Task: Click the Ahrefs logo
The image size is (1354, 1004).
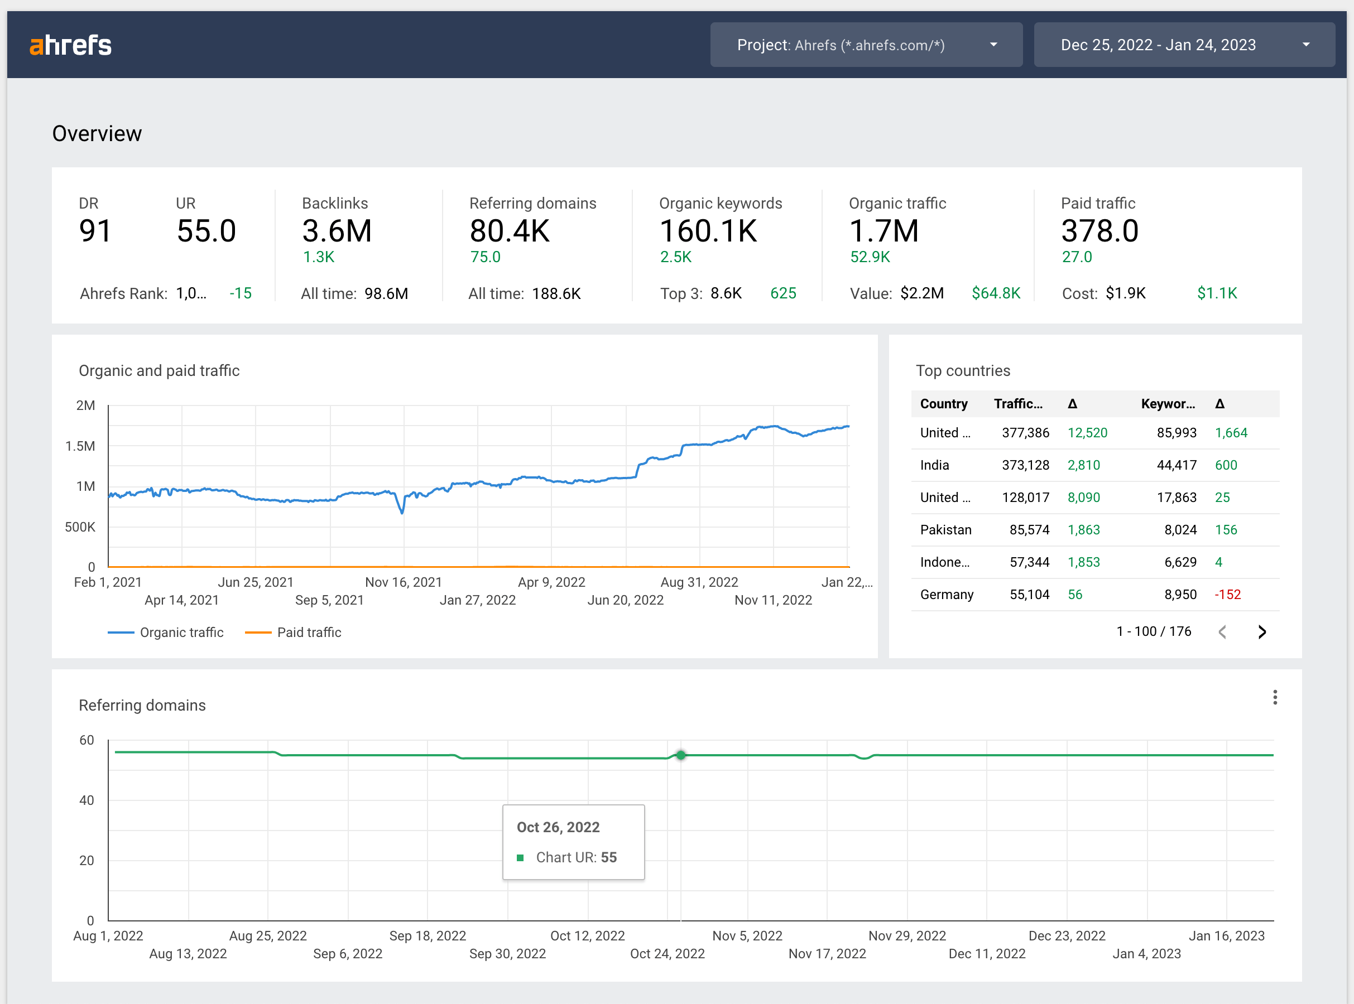Action: click(70, 45)
